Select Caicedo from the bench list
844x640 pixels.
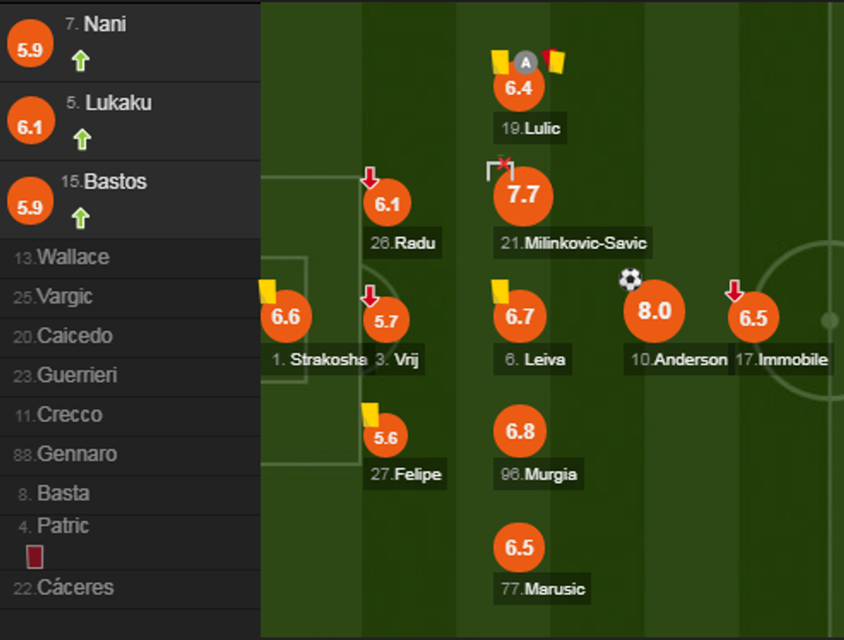coord(74,336)
